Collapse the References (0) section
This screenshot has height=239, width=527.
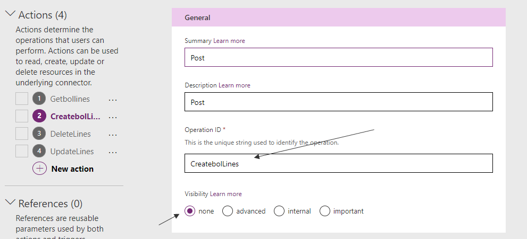pos(10,203)
